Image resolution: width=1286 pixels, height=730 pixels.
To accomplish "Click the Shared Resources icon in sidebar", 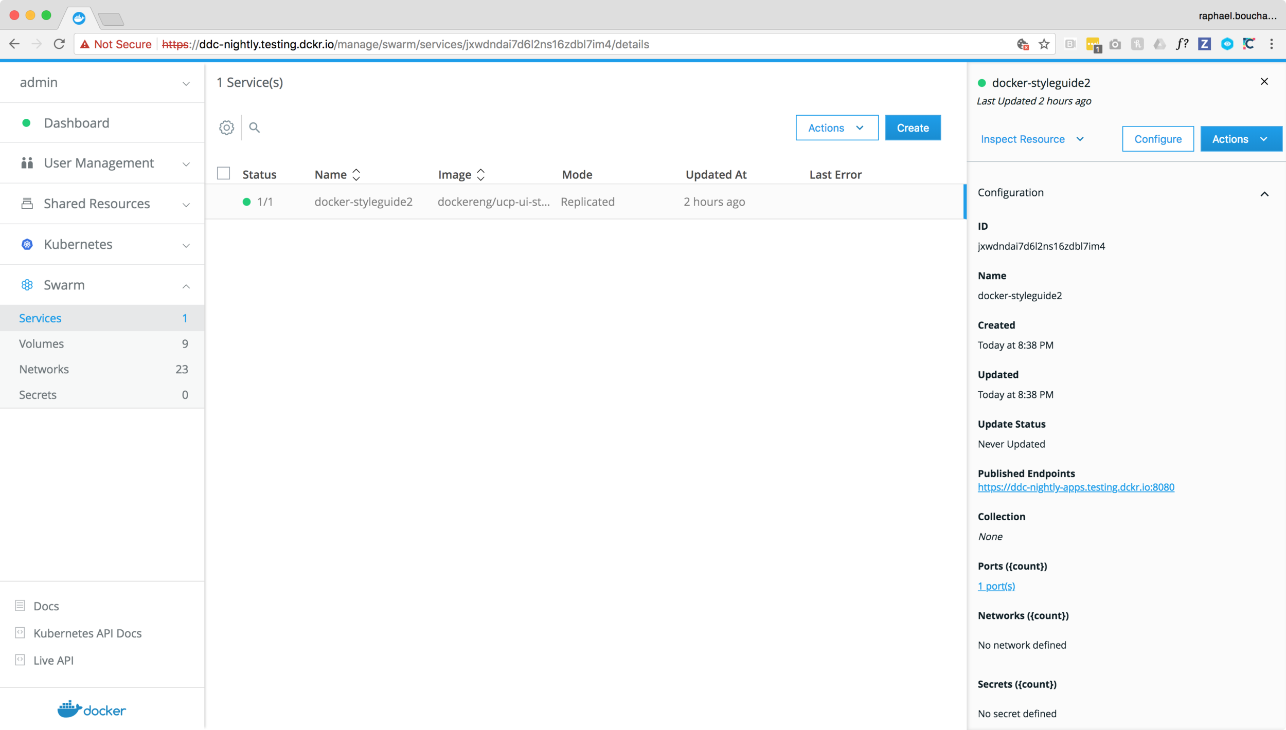I will click(27, 202).
